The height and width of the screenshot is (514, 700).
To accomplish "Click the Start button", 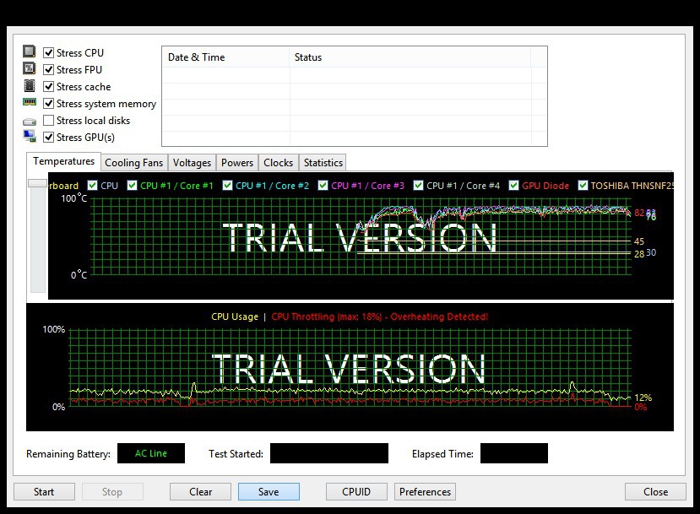I will pyautogui.click(x=44, y=492).
